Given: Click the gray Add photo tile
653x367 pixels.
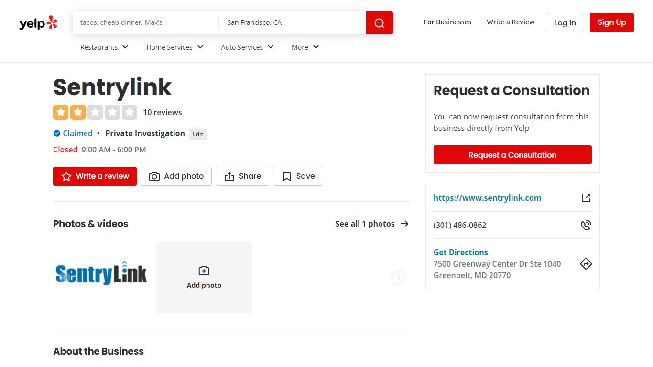Looking at the screenshot, I should pos(204,278).
